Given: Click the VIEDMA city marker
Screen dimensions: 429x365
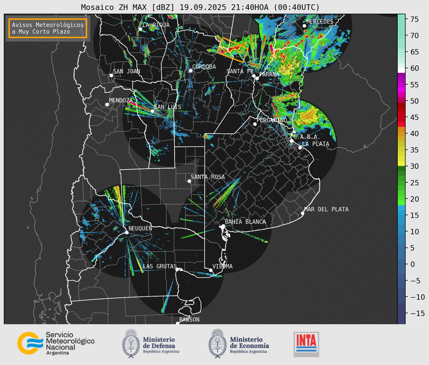Looking at the screenshot, I should coord(211,270).
